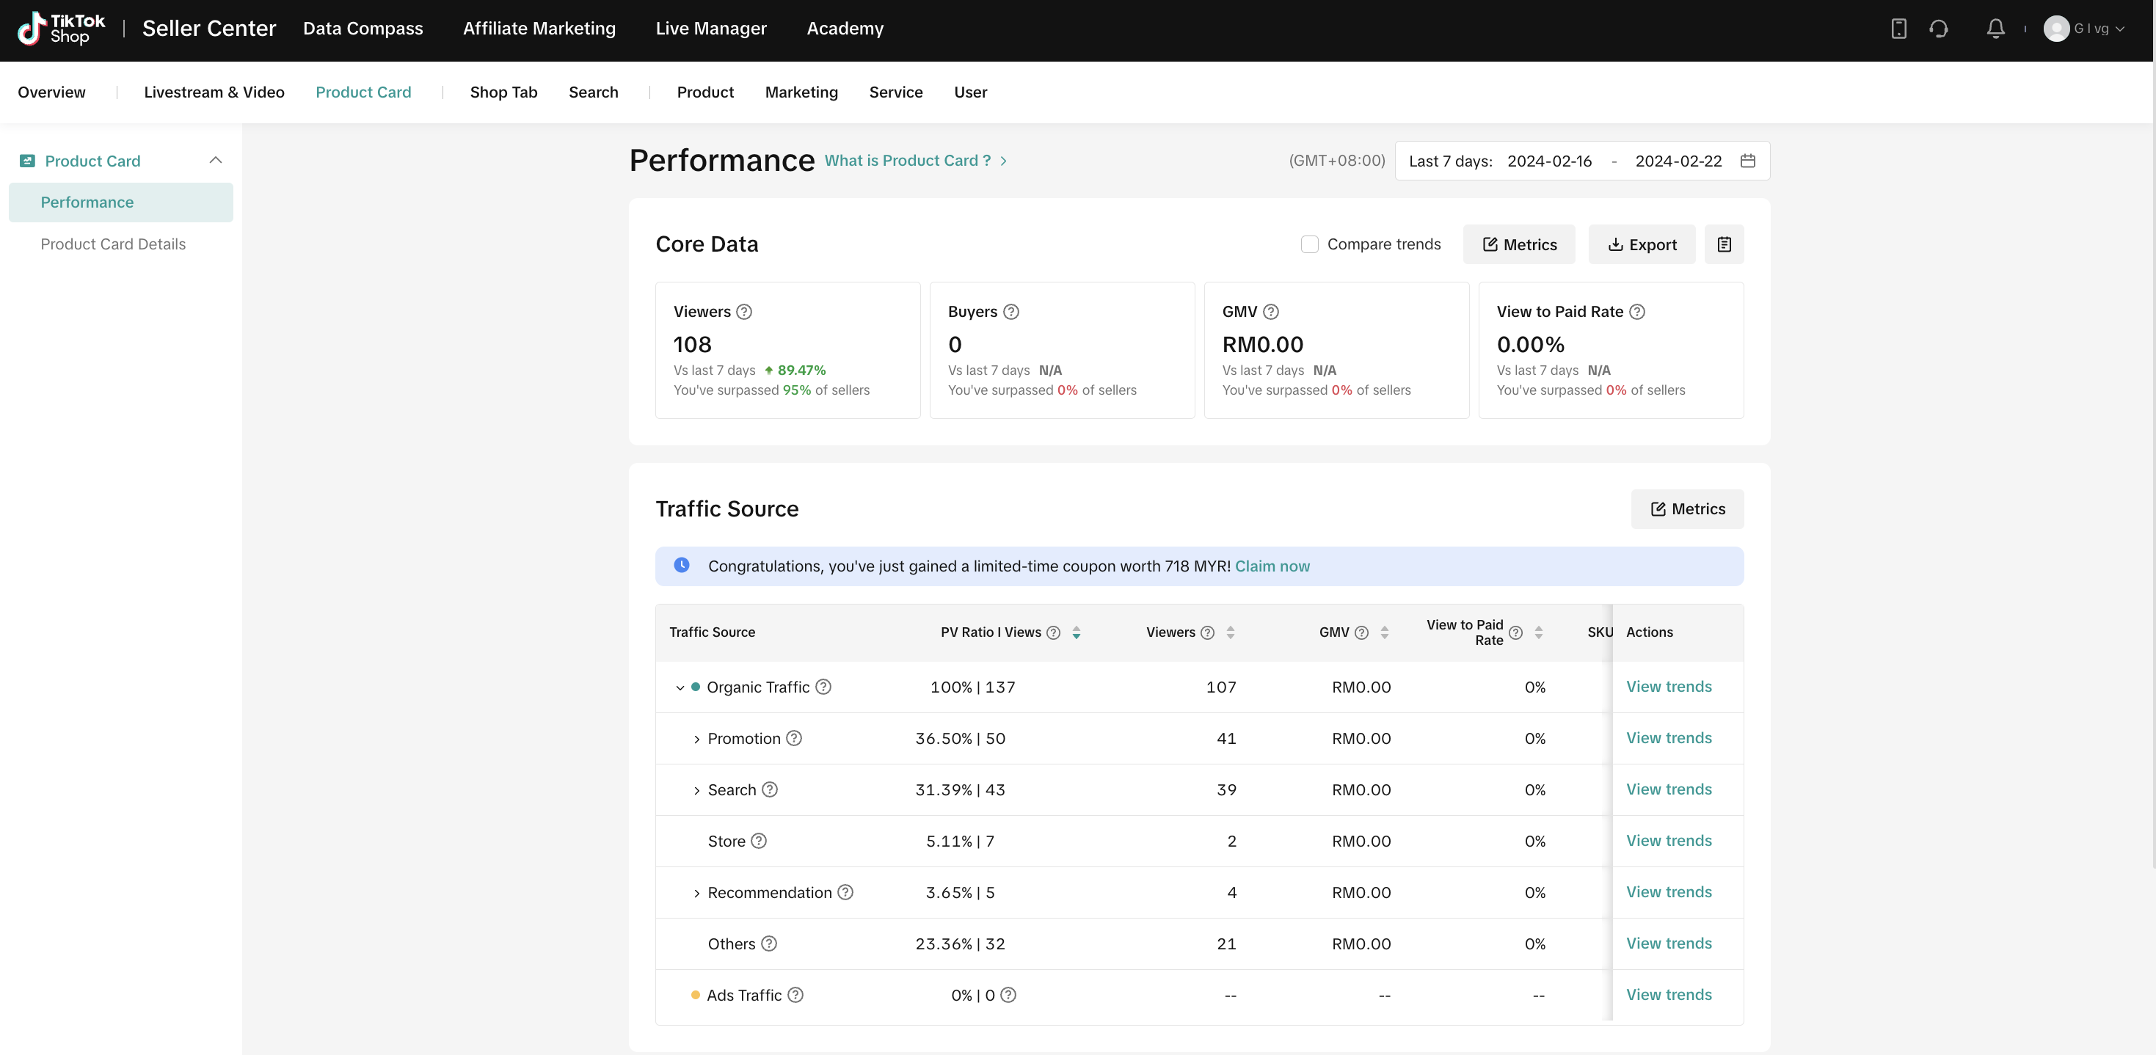
Task: Click the notification bell icon
Action: point(1995,29)
